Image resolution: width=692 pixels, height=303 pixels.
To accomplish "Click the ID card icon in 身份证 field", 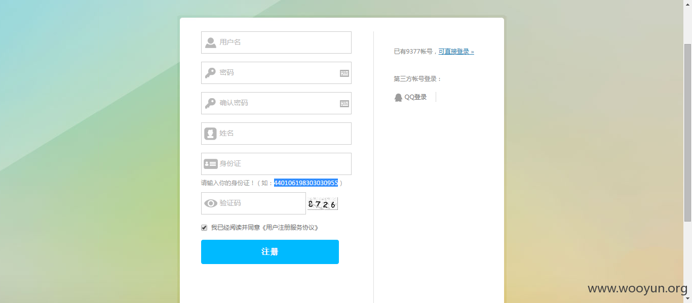I will click(210, 164).
